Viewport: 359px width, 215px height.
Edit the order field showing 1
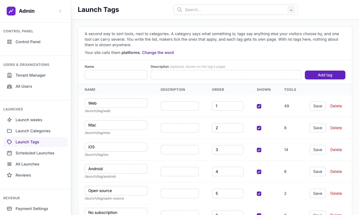(228, 106)
